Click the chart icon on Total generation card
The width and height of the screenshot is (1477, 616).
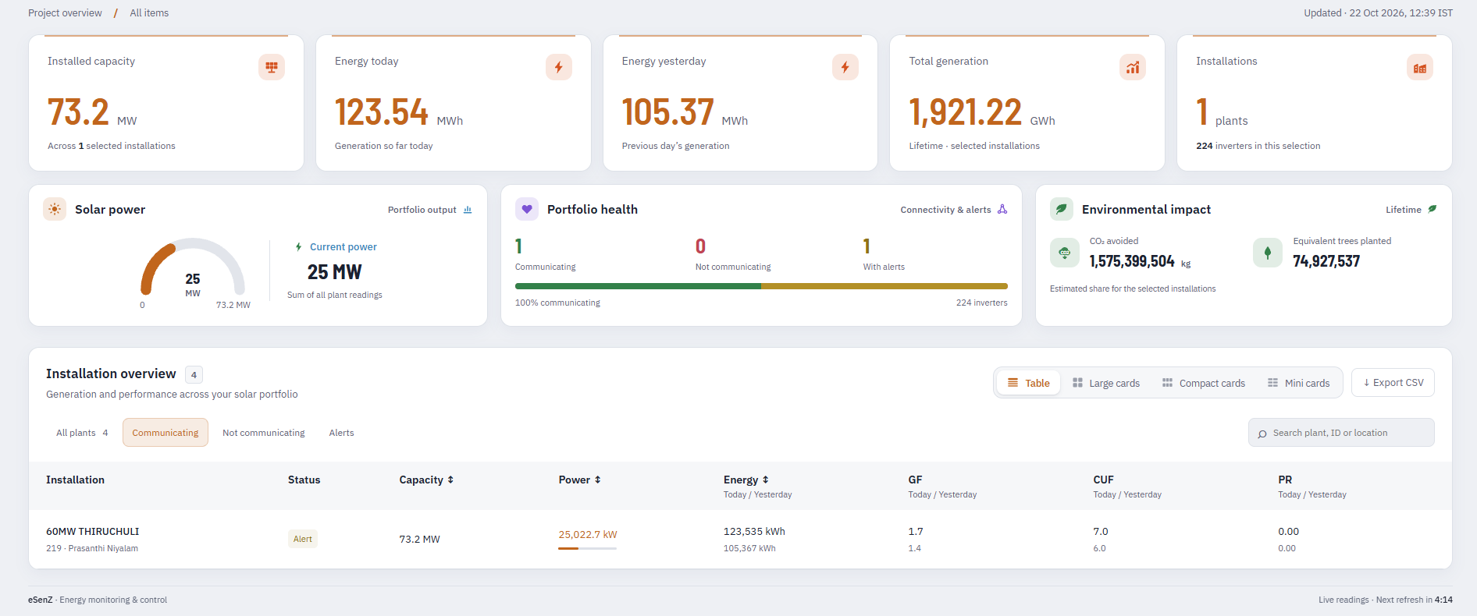[1133, 67]
